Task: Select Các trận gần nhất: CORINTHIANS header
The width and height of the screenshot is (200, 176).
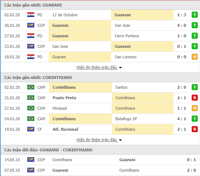Action: tap(100, 77)
